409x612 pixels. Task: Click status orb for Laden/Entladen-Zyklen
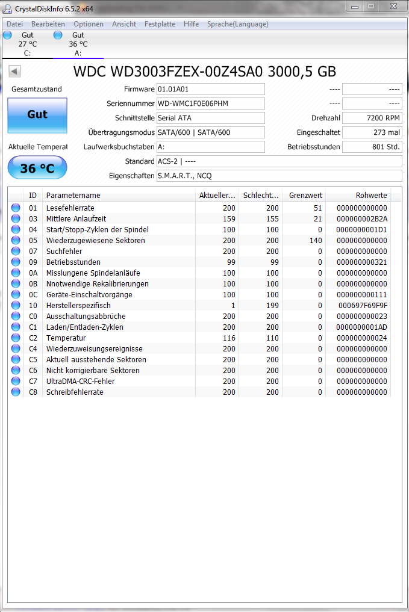coord(16,327)
